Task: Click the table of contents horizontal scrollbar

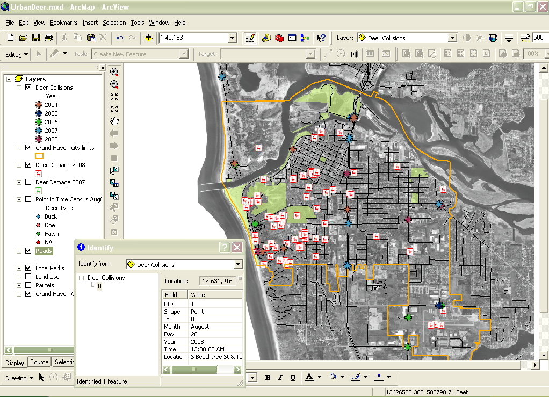Action: tap(44, 350)
